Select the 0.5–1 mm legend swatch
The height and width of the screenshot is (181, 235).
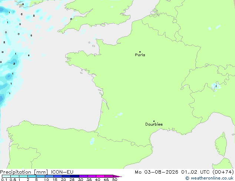click(15, 176)
